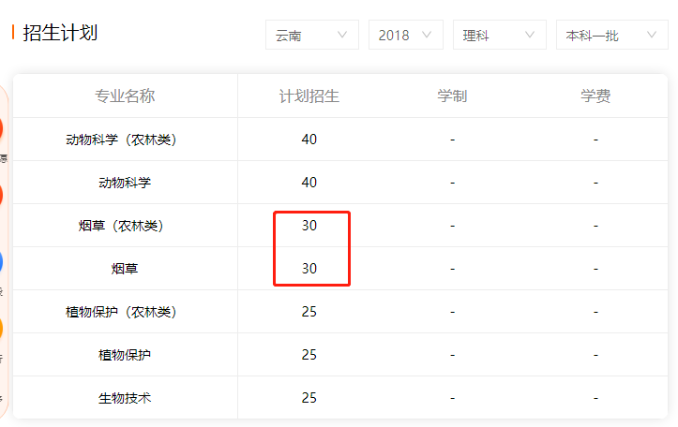The height and width of the screenshot is (427, 678).
Task: Click the 专业名称 column header
Action: click(125, 96)
